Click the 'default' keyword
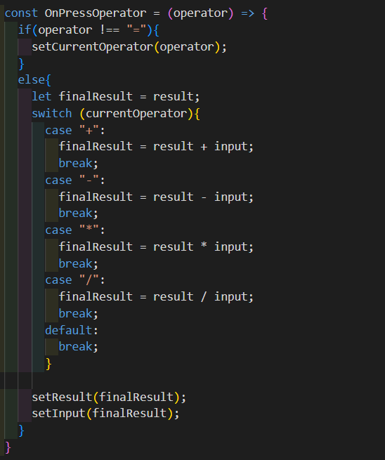The width and height of the screenshot is (385, 460). (68, 330)
